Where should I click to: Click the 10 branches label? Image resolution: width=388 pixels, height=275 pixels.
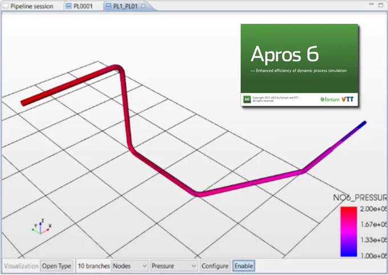[94, 266]
